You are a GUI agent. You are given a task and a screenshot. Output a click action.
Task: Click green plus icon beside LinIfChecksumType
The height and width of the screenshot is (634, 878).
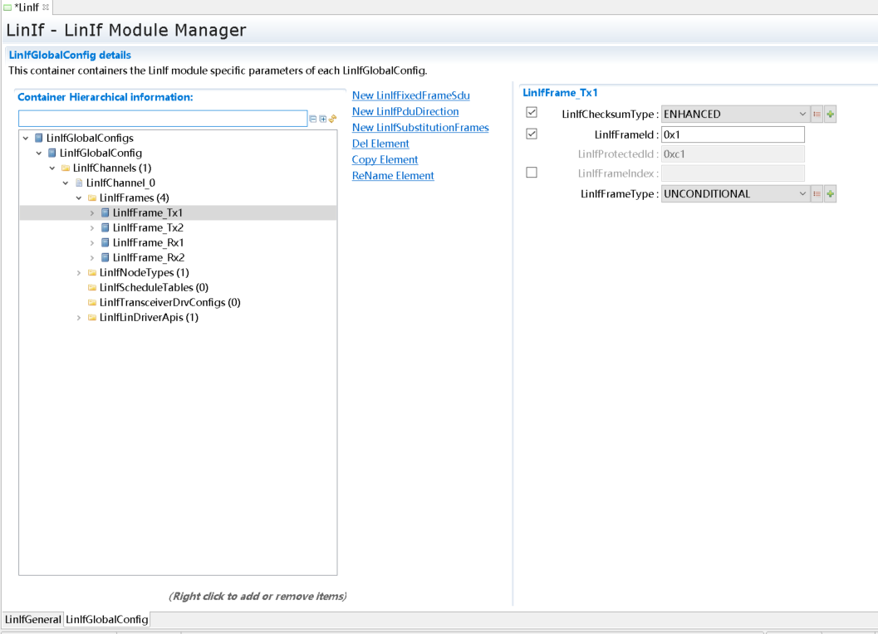coord(830,115)
